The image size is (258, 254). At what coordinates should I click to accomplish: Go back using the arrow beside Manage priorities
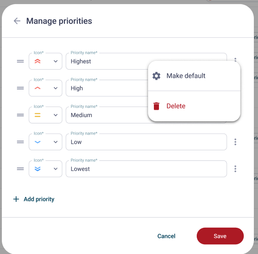pos(17,21)
